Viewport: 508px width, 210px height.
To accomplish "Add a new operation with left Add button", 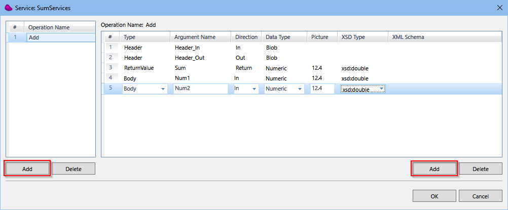I will tap(27, 169).
